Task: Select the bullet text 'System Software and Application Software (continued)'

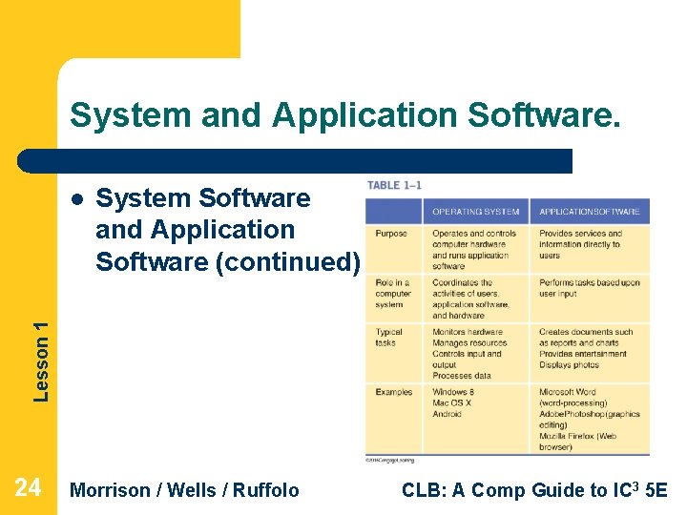Action: click(227, 230)
